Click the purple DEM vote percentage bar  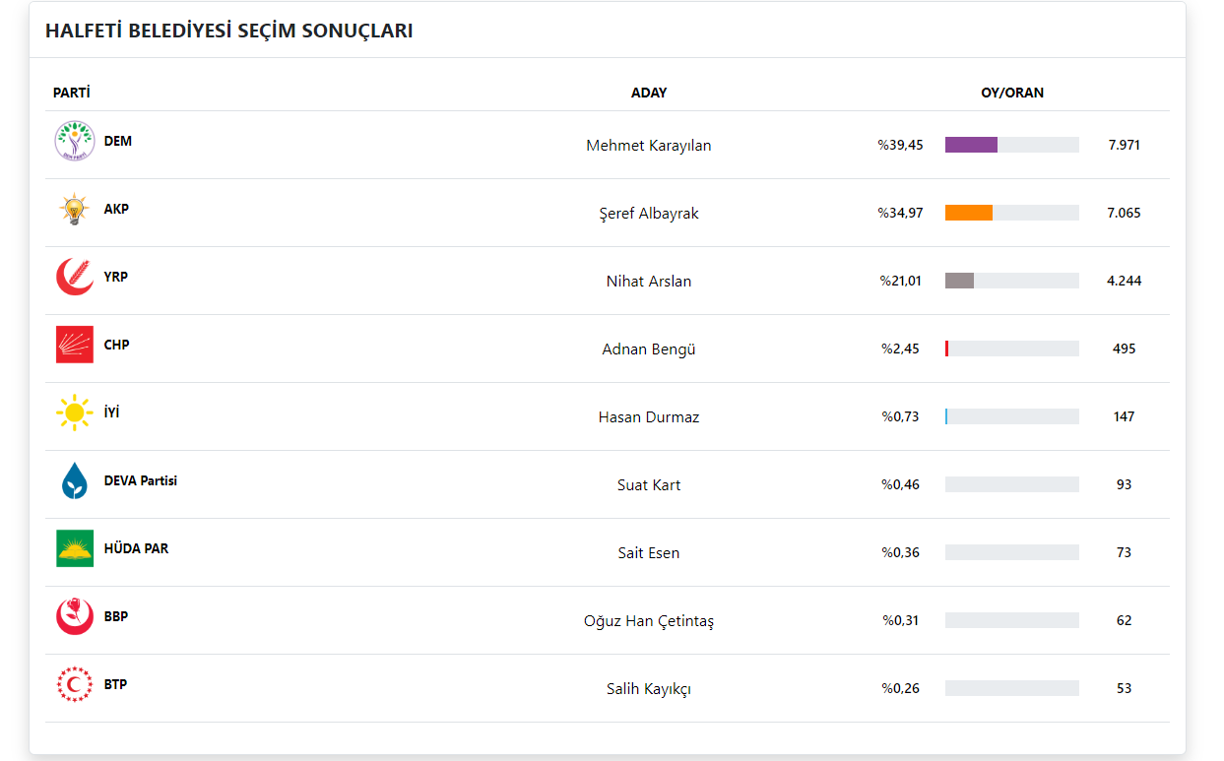(971, 145)
